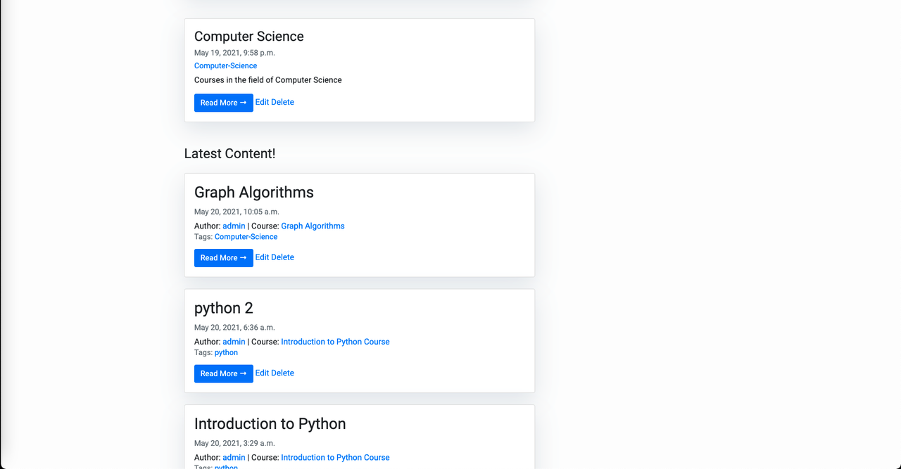
Task: Open the python 2 post title
Action: (223, 309)
